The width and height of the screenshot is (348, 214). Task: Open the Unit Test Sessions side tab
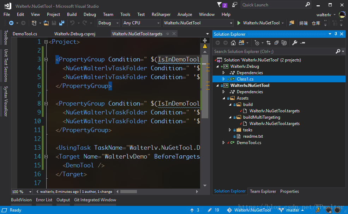click(x=6, y=65)
